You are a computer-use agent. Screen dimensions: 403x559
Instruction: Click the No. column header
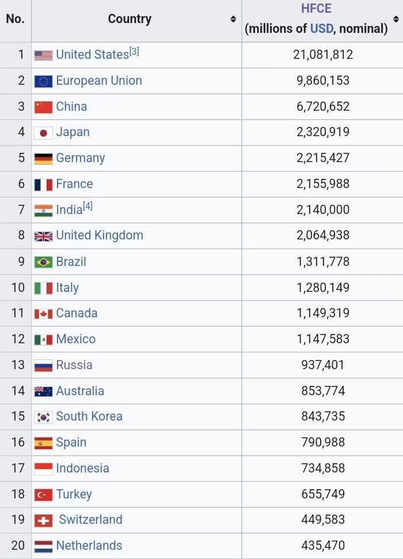(x=15, y=19)
